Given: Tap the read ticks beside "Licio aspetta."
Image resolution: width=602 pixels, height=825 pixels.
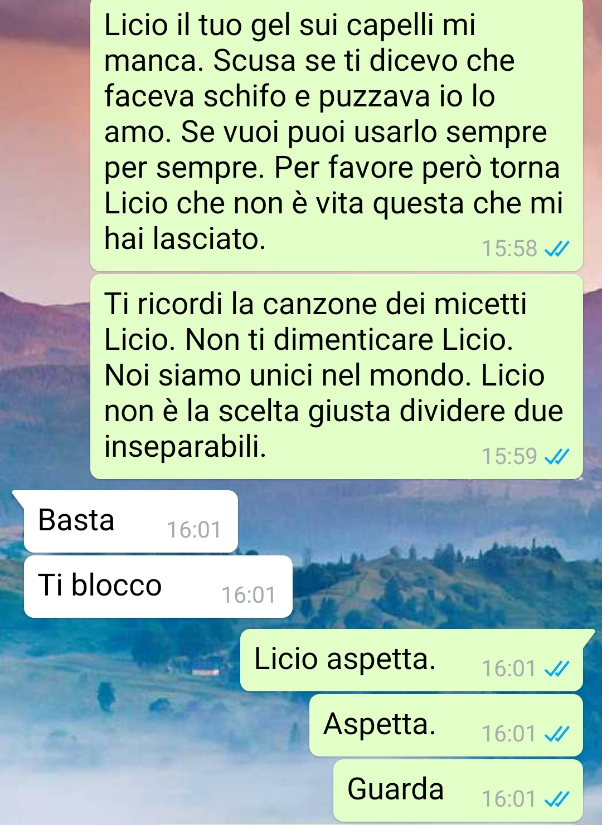Looking at the screenshot, I should pos(556,668).
